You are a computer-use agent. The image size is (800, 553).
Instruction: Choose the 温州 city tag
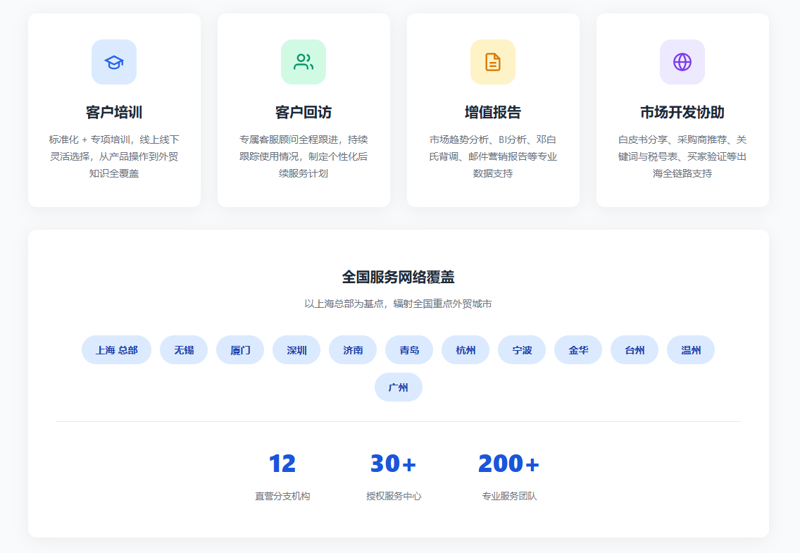[691, 350]
